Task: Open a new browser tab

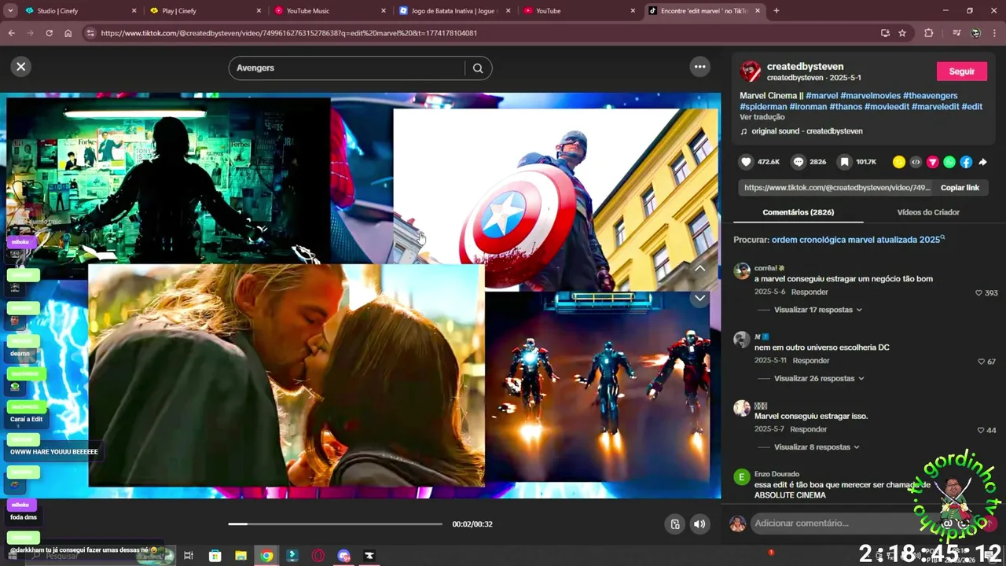Action: [x=777, y=11]
